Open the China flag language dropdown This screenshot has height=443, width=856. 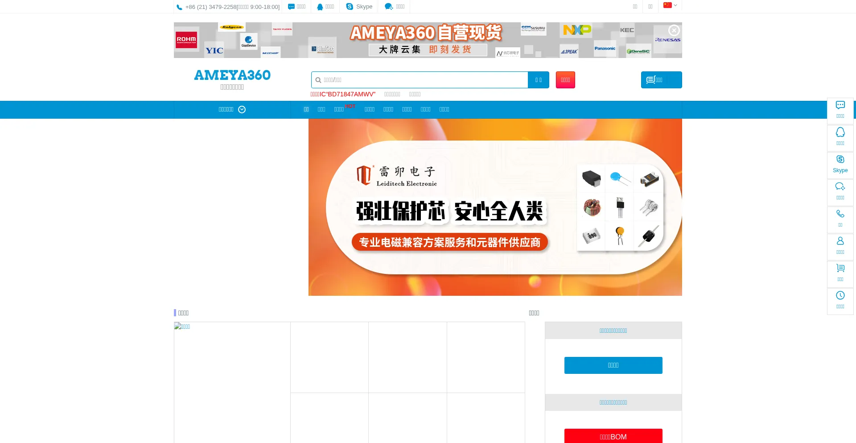tap(670, 5)
